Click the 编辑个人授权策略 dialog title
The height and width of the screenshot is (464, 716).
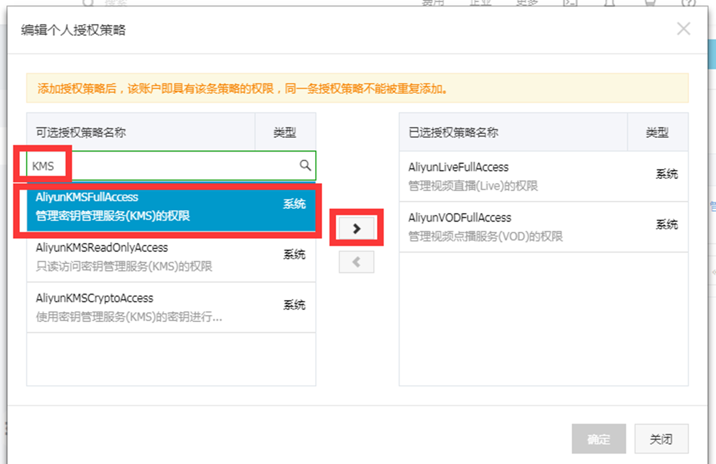(x=73, y=30)
